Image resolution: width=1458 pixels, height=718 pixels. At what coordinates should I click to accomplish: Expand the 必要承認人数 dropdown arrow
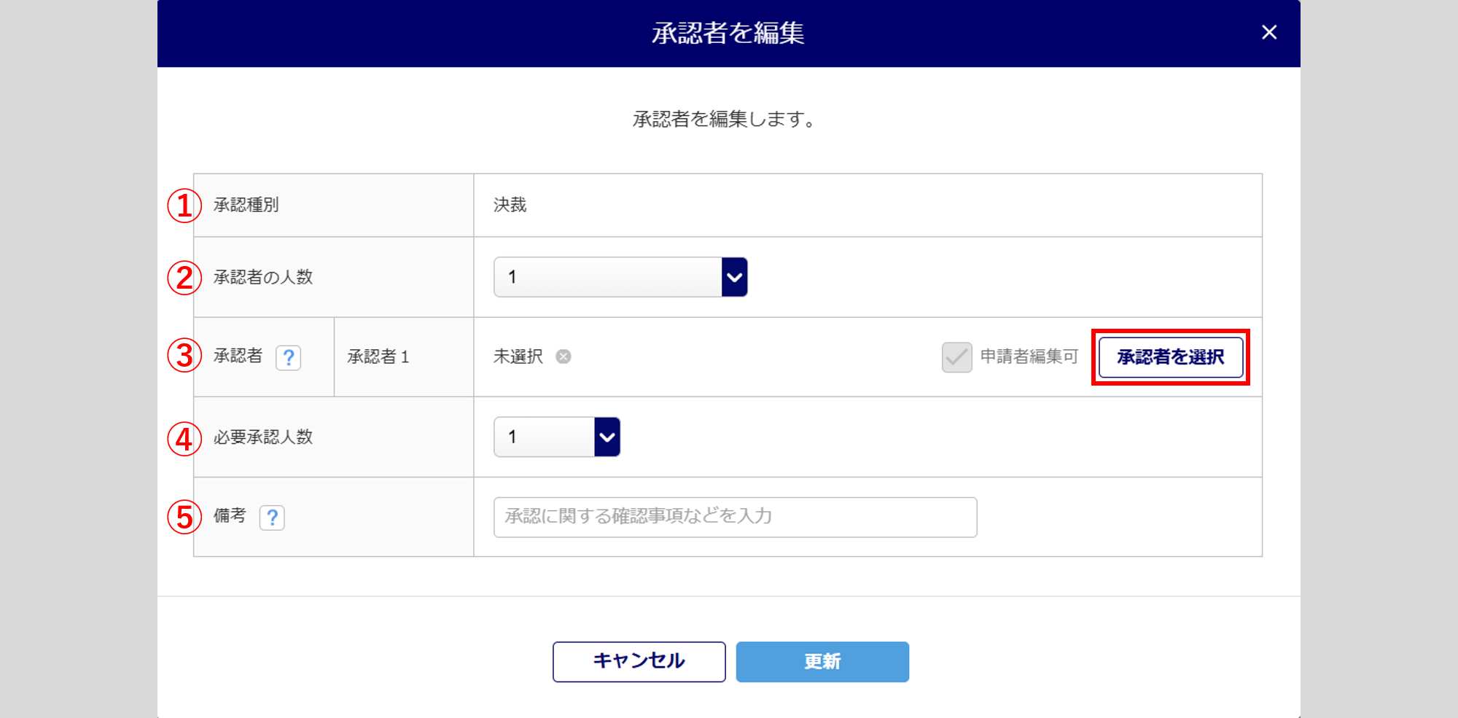[x=607, y=437]
